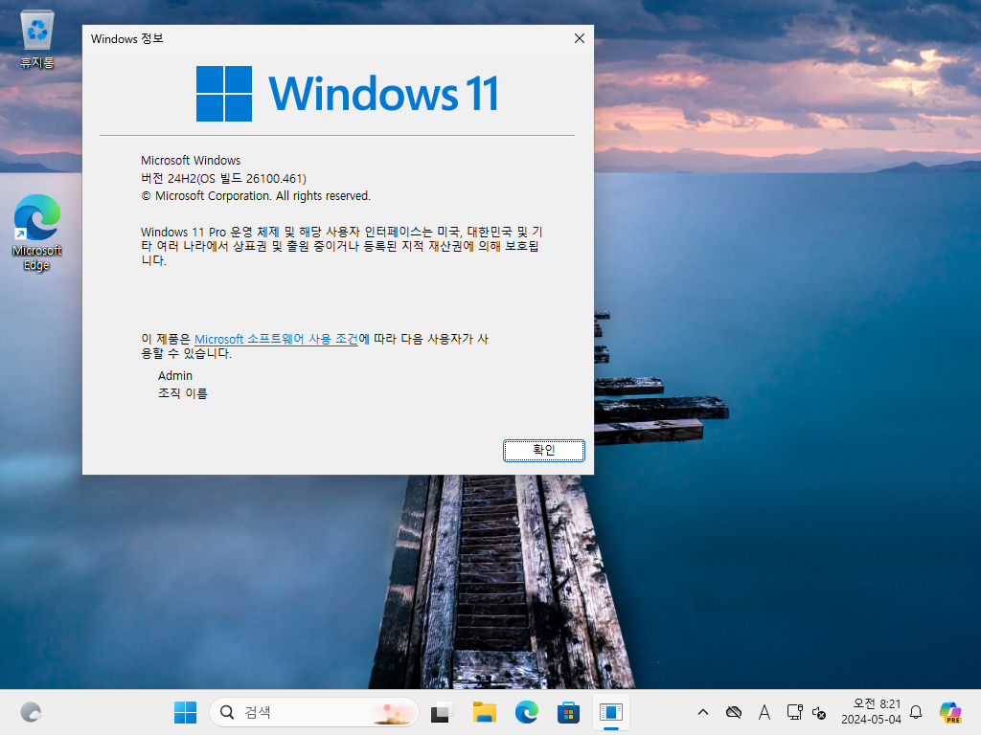Expand hidden system tray icons chevron

[x=703, y=712]
